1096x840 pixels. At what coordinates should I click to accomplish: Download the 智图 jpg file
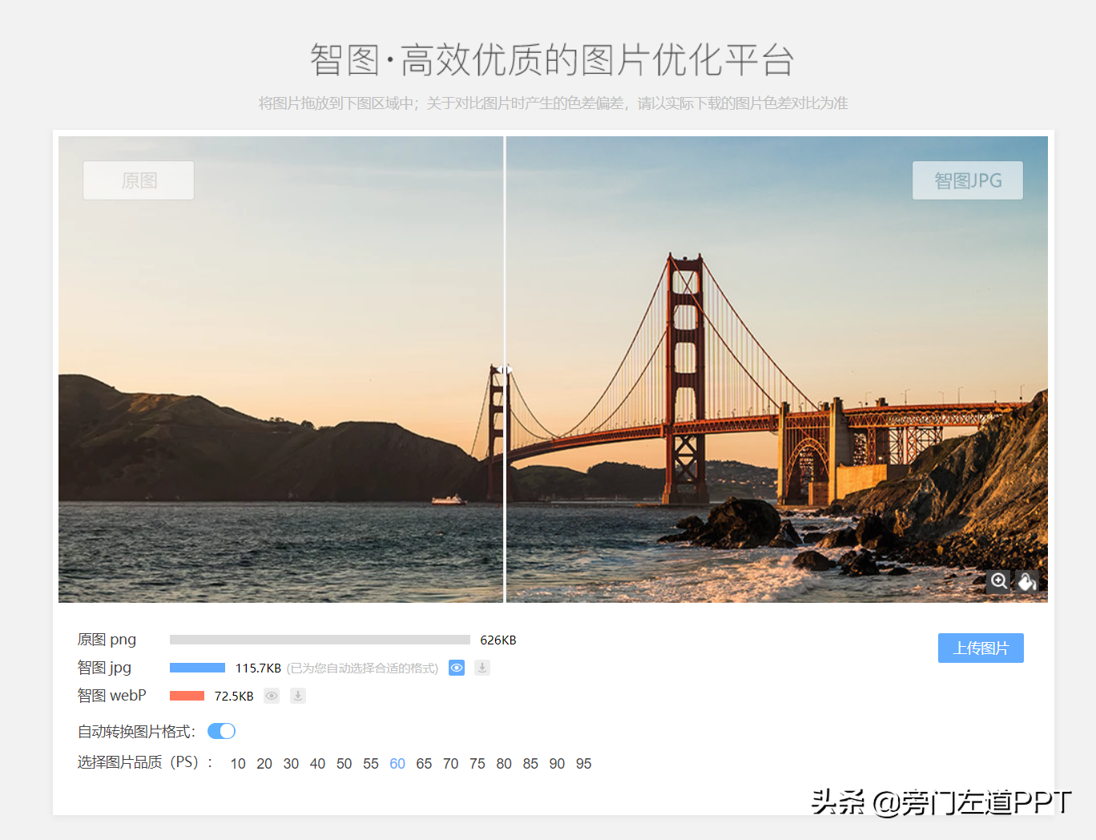(x=482, y=668)
